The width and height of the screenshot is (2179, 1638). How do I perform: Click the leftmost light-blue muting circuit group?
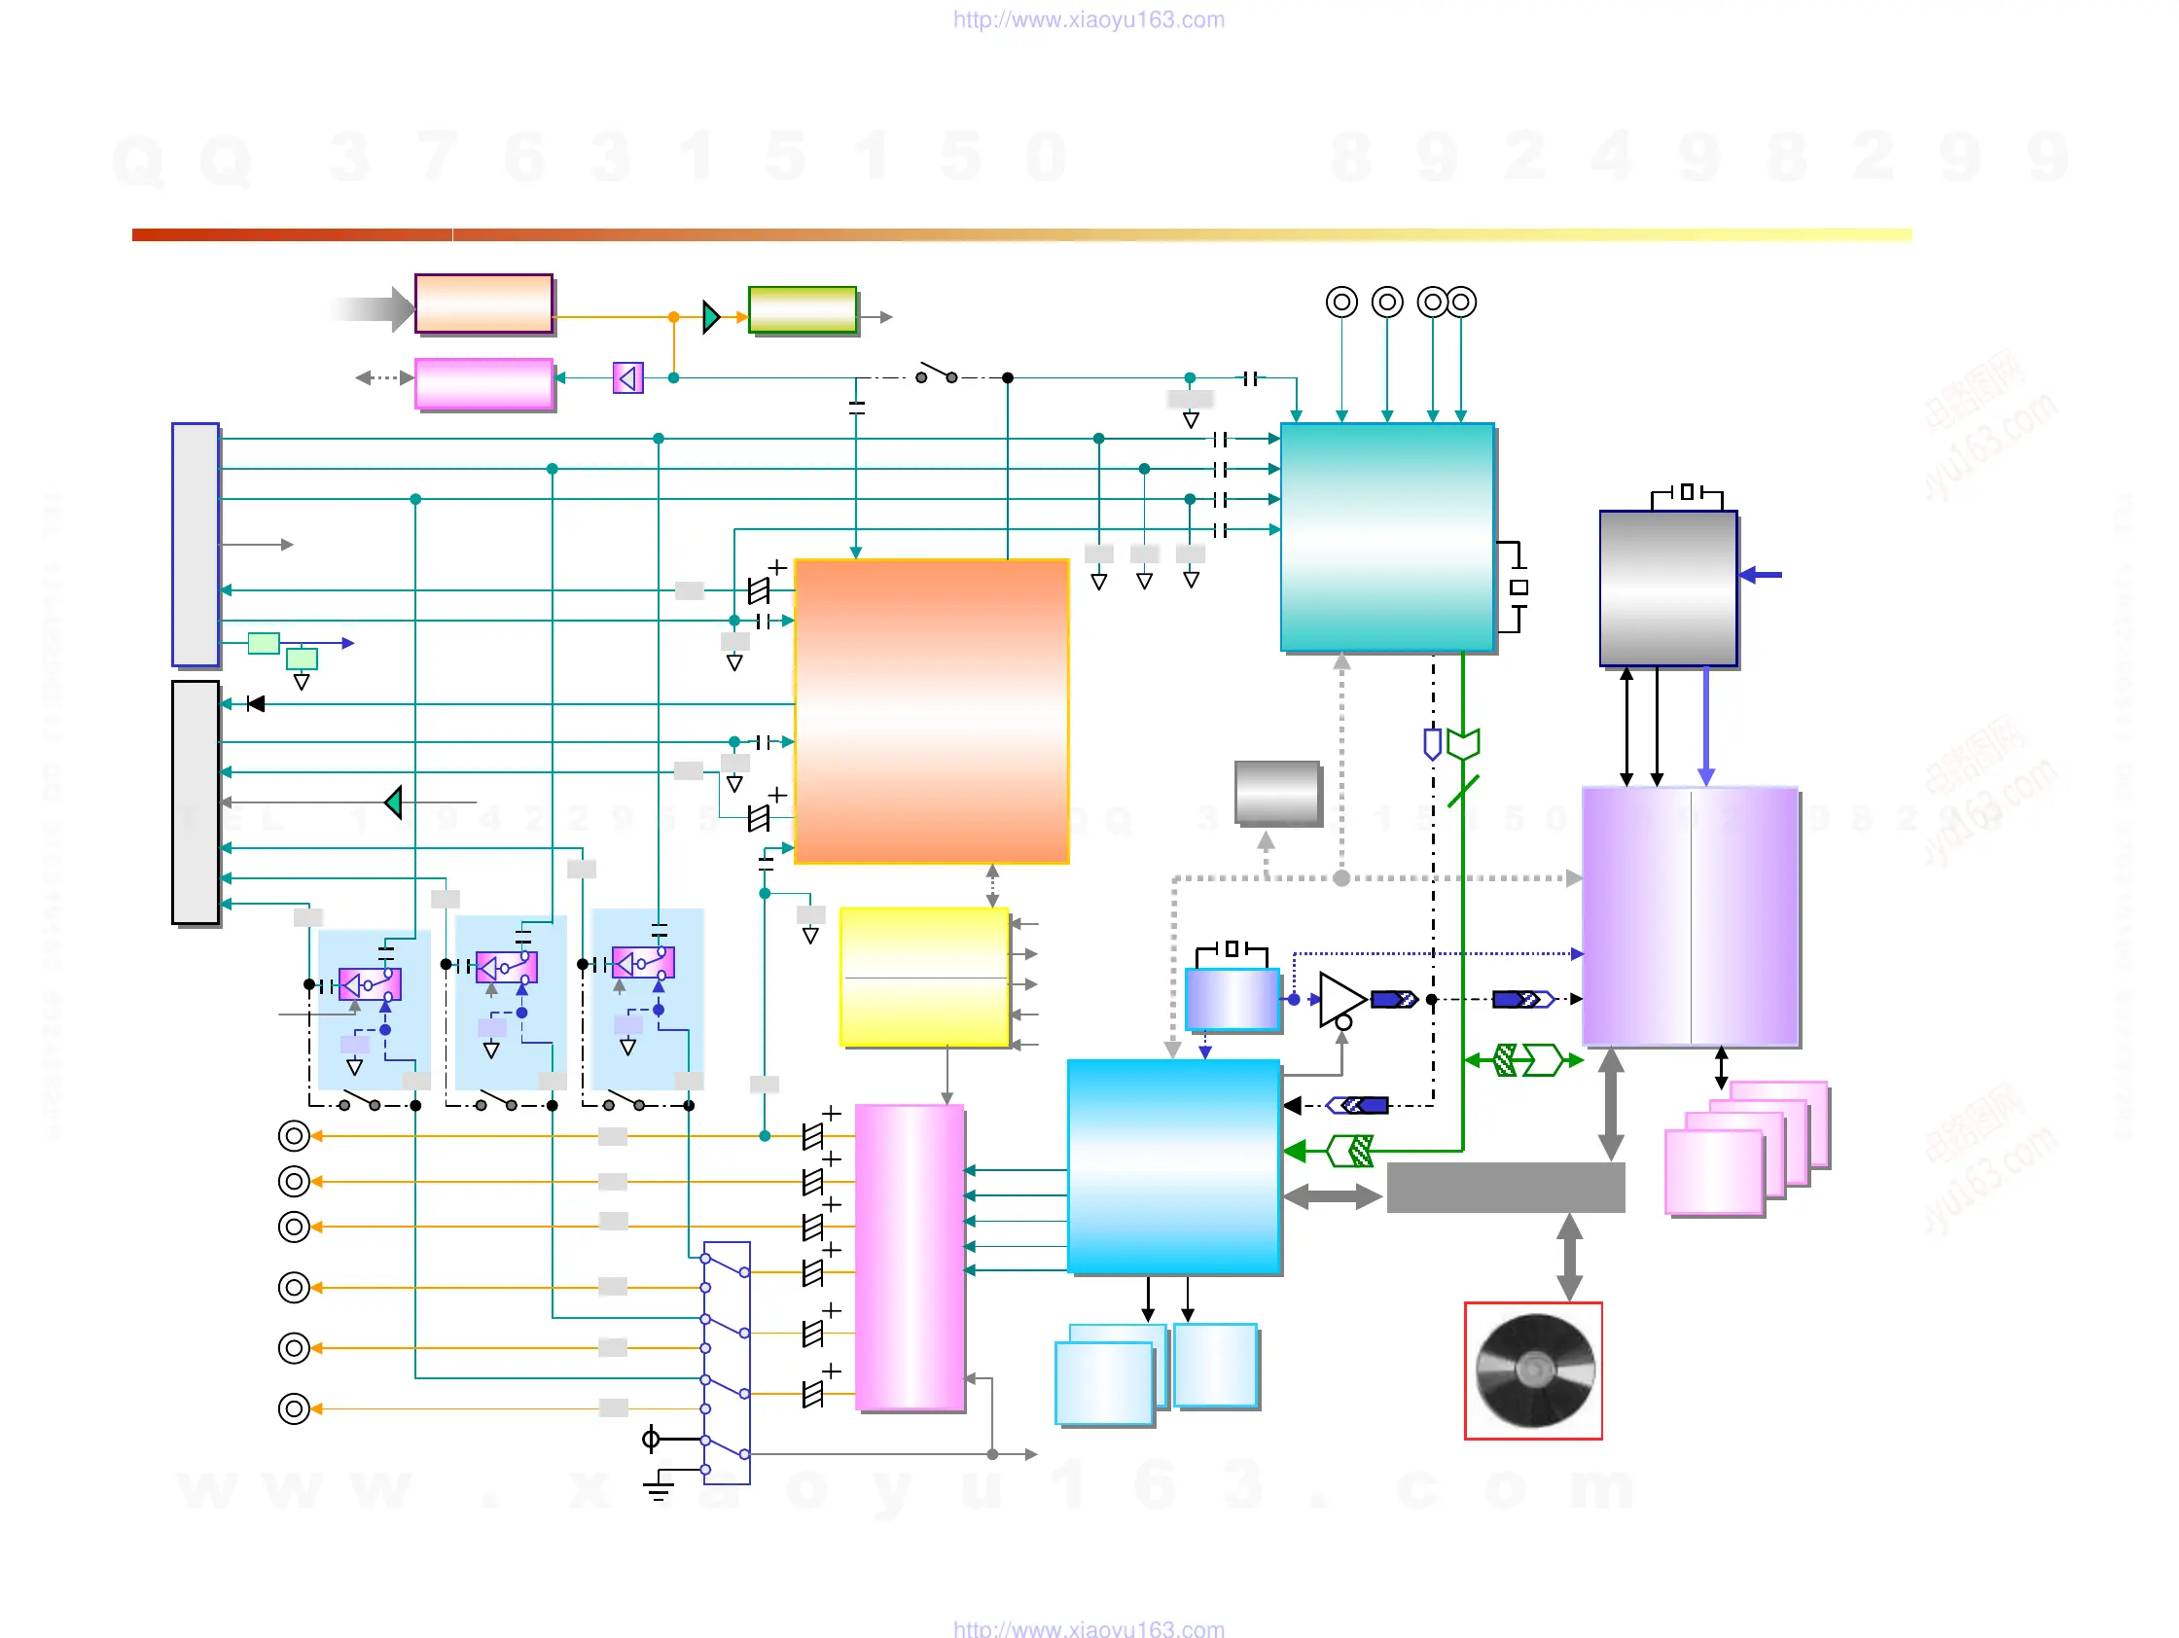click(375, 1010)
